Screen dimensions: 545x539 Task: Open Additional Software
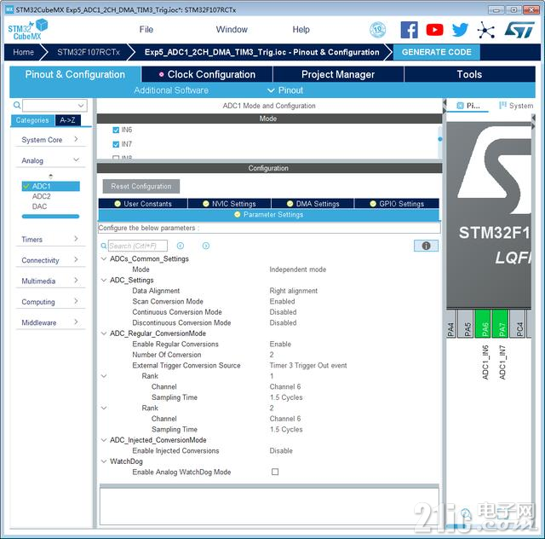coord(171,90)
